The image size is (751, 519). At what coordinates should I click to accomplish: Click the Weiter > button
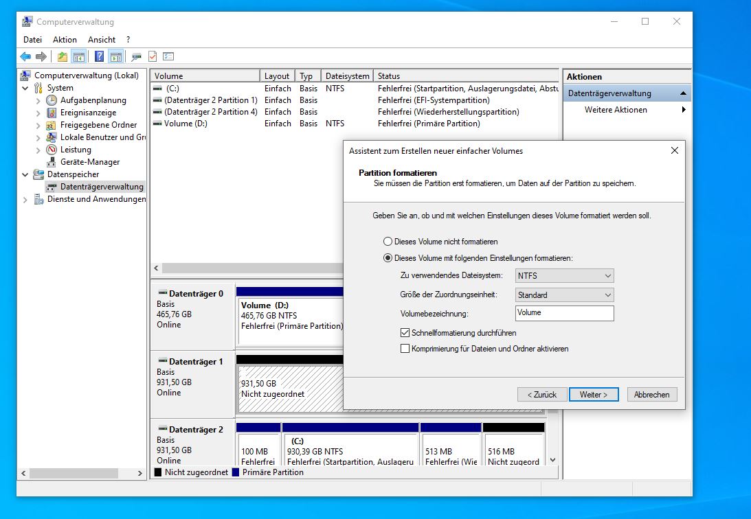tap(594, 395)
